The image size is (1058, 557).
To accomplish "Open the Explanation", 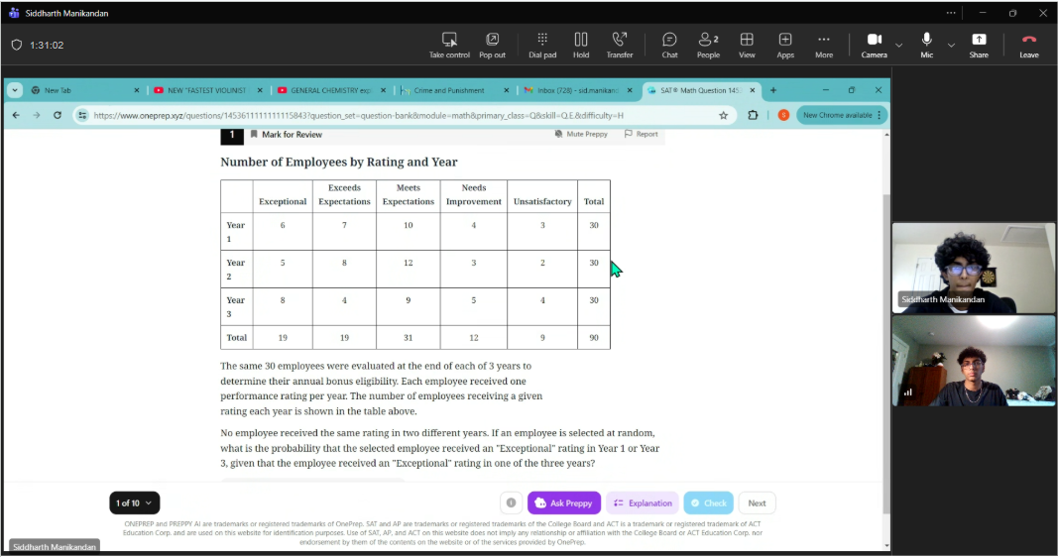I will click(x=643, y=503).
